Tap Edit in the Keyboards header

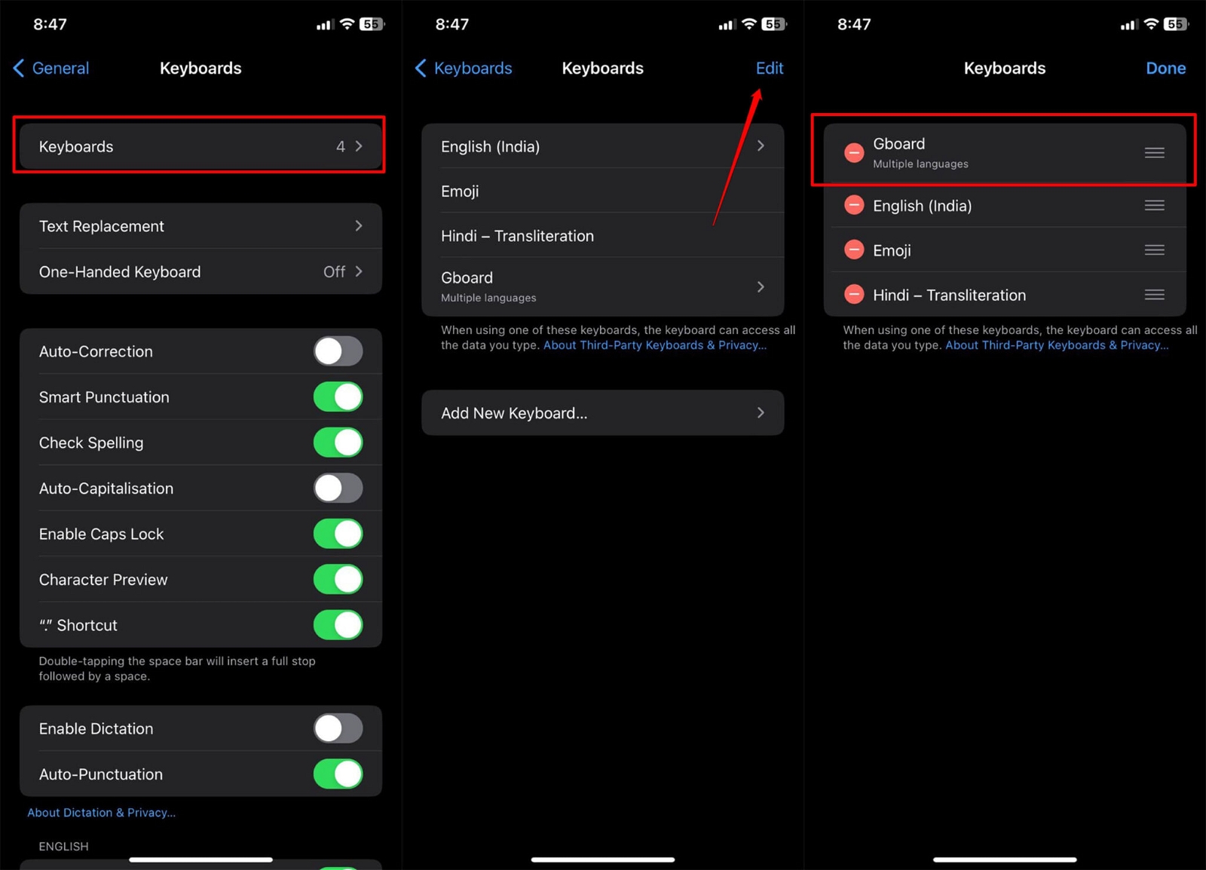(770, 68)
